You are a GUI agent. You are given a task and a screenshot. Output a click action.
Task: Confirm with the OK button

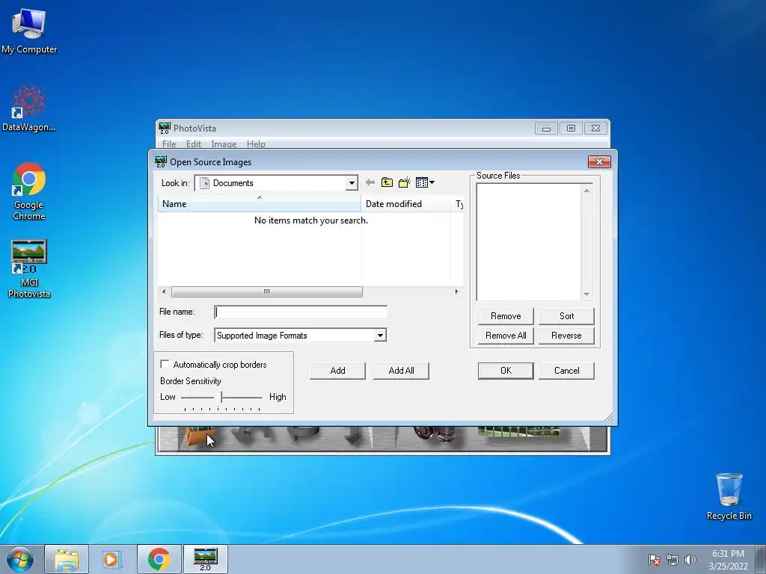coord(506,371)
